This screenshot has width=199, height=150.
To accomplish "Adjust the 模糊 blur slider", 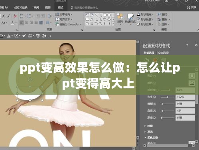I will coord(167,104).
